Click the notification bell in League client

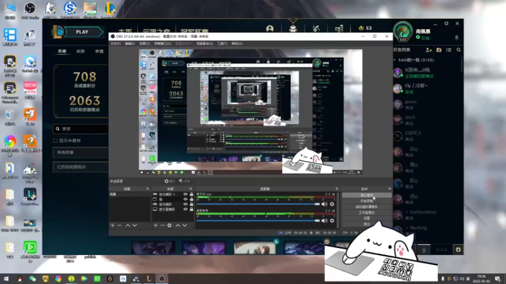(x=456, y=38)
